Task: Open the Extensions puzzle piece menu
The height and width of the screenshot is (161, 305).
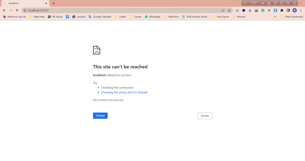Action: 282,10
